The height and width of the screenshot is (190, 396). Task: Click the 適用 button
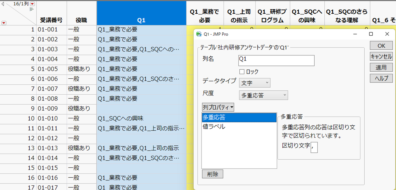coord(381,68)
